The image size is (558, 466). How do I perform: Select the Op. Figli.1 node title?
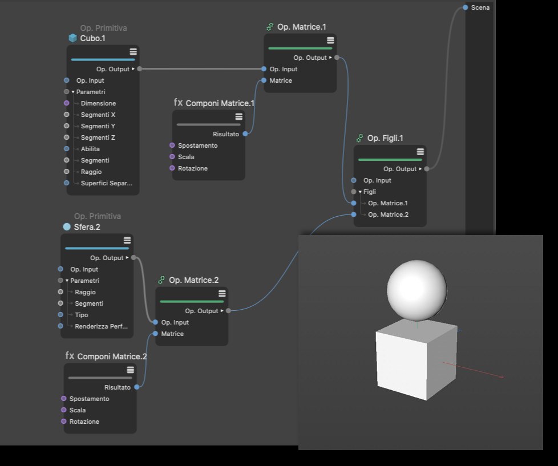(x=385, y=138)
